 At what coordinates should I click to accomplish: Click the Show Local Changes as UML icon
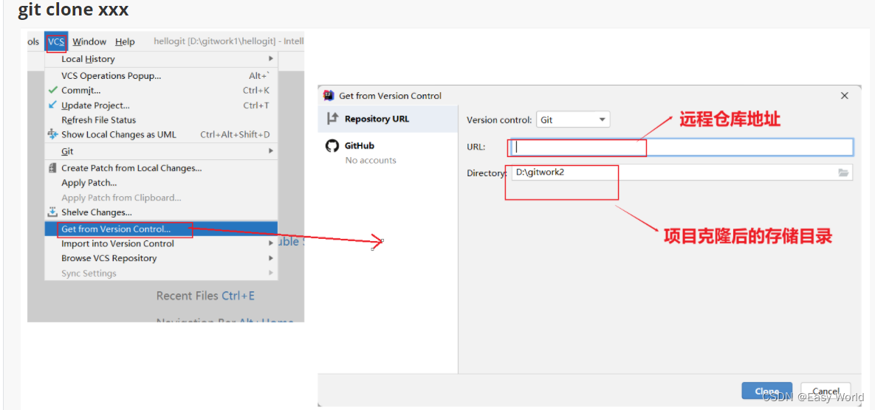[x=53, y=134]
